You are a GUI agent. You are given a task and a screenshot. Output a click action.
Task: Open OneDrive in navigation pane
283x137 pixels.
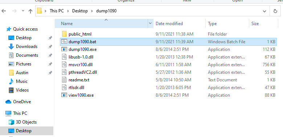(x=22, y=102)
